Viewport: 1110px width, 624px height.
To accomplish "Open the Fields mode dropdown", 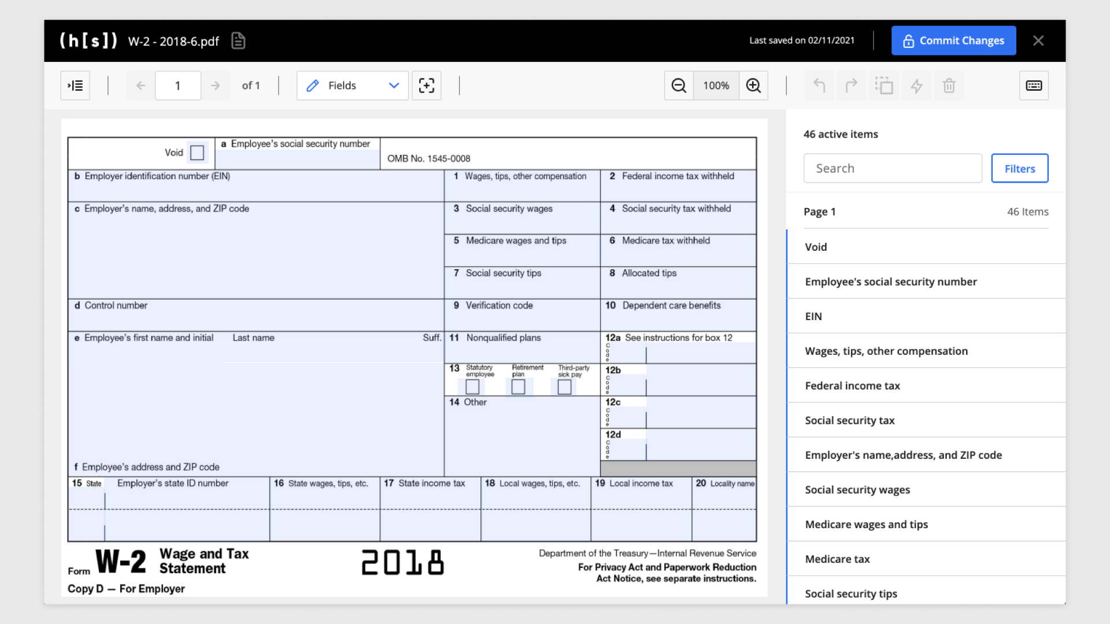I will coord(353,86).
